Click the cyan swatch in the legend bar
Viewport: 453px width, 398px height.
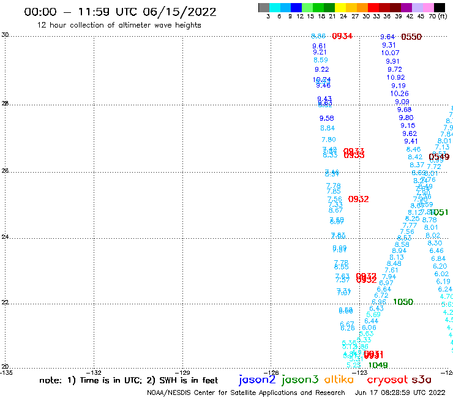(275, 7)
